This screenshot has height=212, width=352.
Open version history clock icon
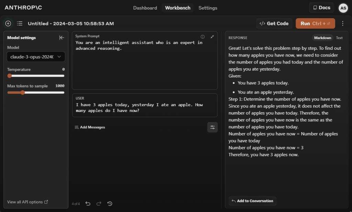(x=110, y=203)
